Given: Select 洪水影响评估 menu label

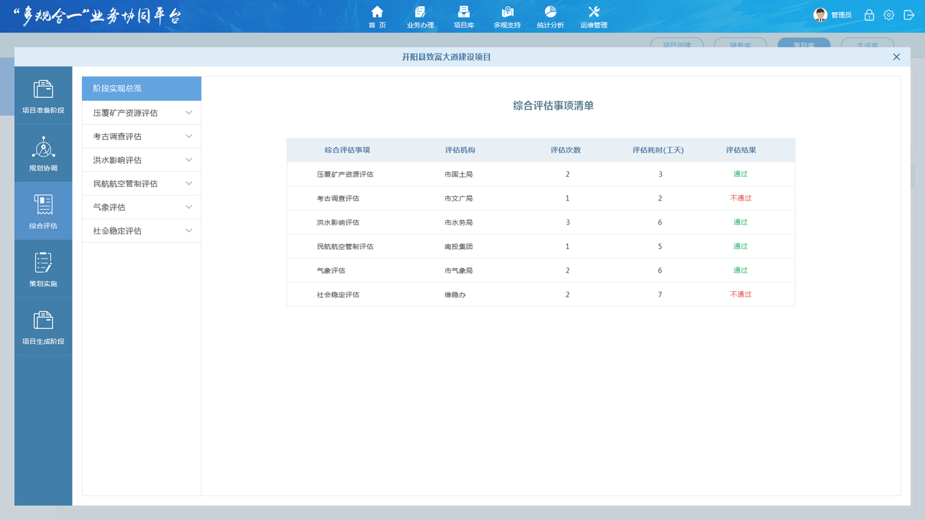Looking at the screenshot, I should pyautogui.click(x=117, y=160).
